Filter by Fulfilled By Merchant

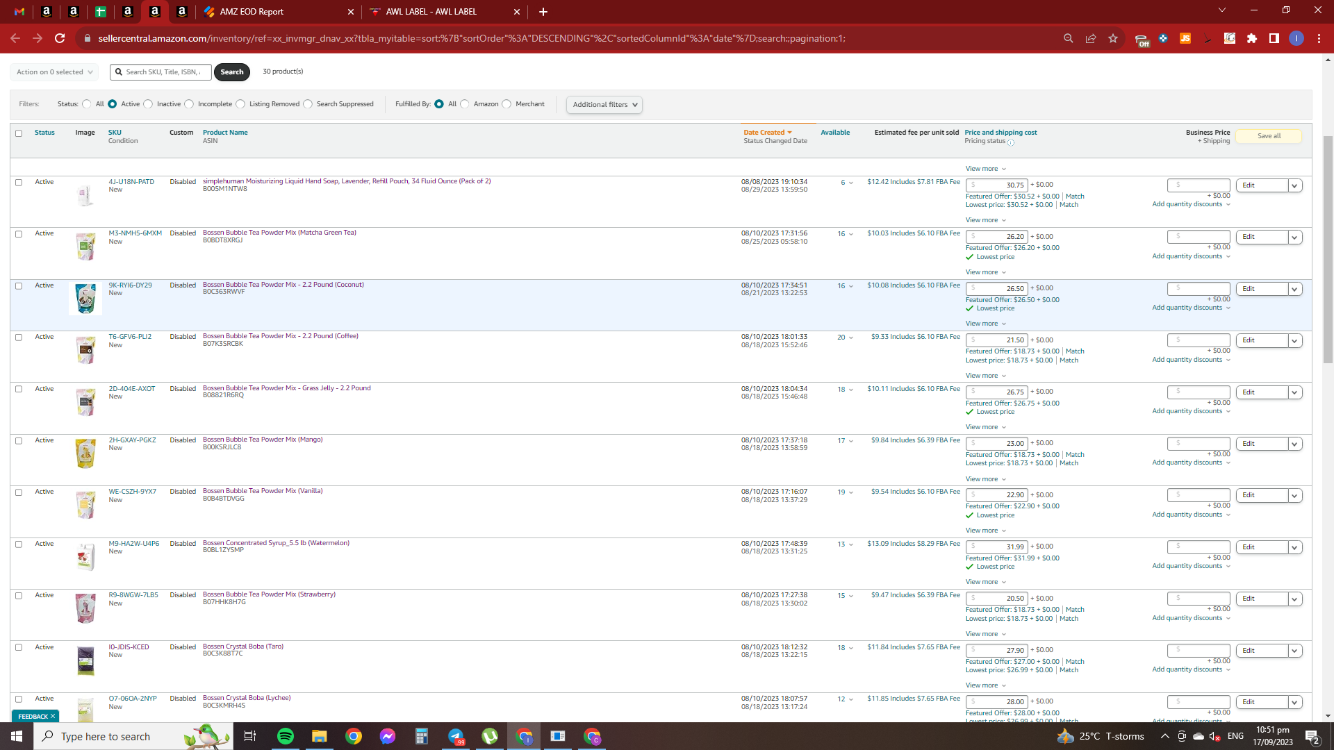(507, 104)
